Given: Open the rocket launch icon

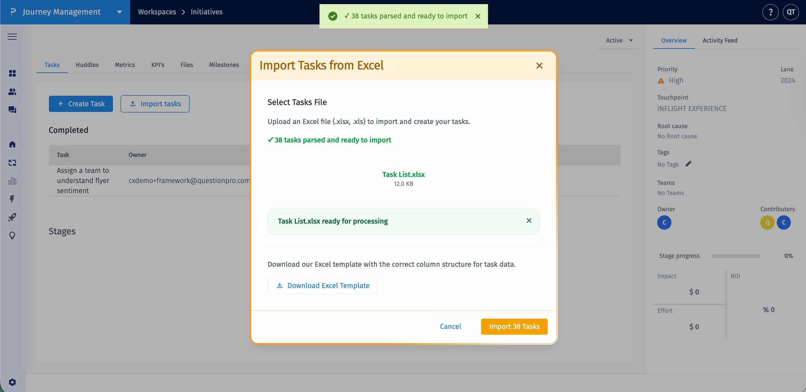Looking at the screenshot, I should click(12, 218).
